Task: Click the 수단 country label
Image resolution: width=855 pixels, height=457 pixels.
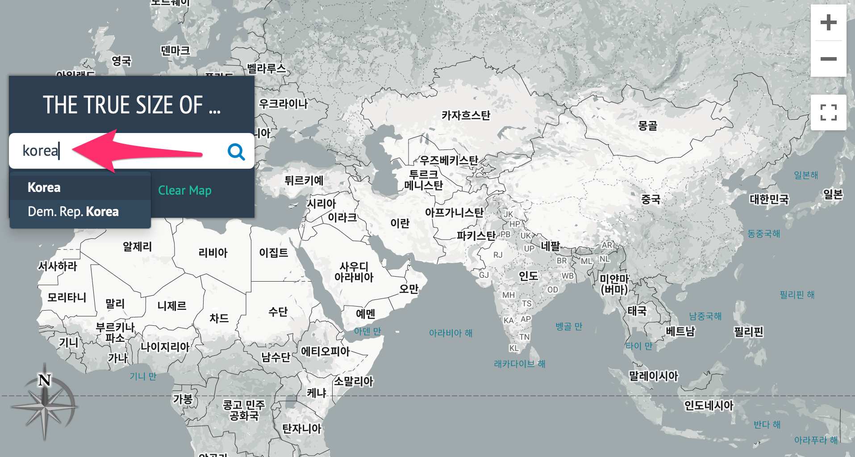Action: 278,312
